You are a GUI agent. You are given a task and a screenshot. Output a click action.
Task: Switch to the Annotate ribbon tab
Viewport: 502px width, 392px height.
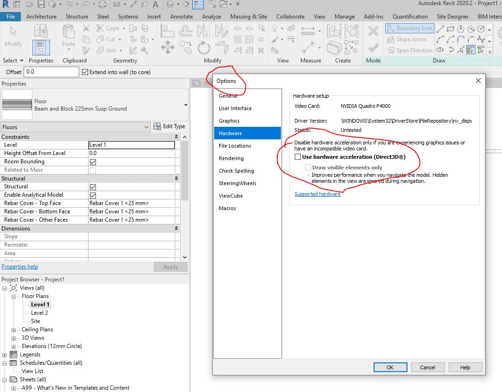pos(181,17)
